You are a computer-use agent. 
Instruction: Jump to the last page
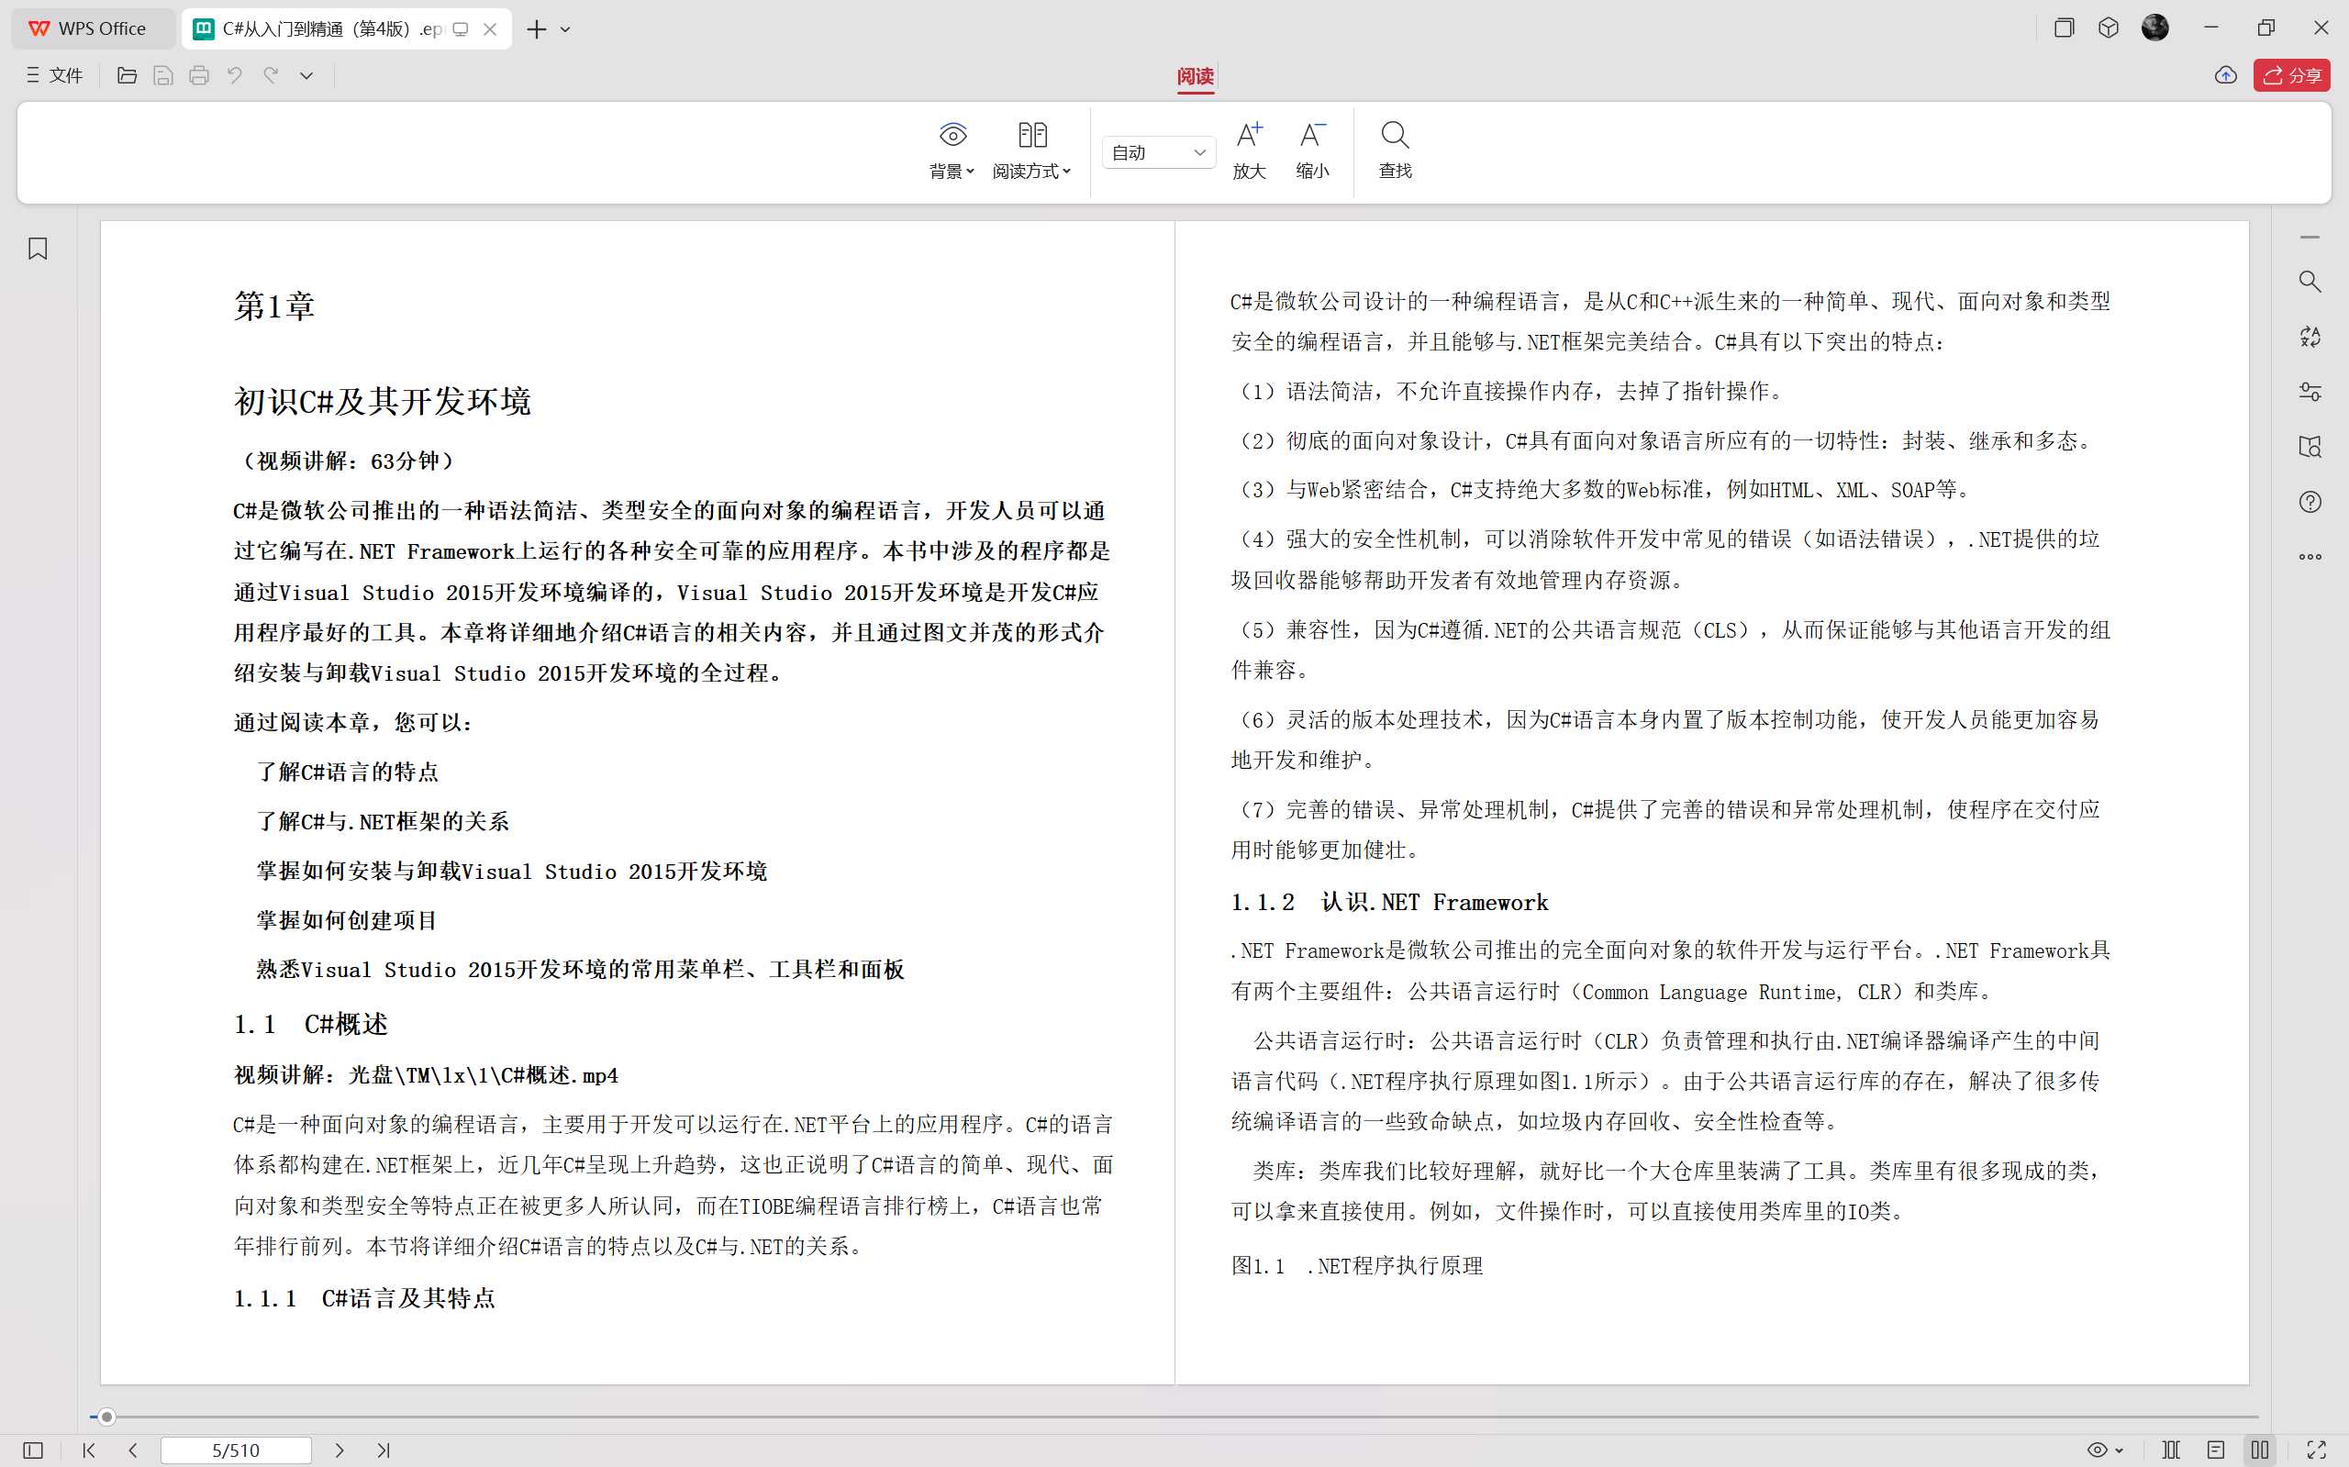384,1450
